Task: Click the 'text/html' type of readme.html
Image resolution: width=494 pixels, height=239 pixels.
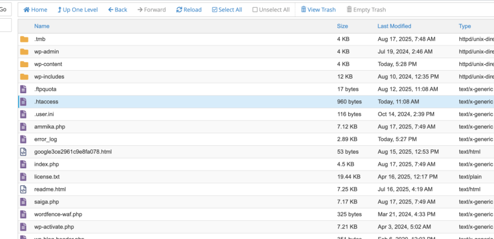Action: [470, 189]
